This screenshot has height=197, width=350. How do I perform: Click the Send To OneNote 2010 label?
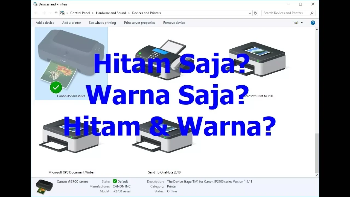(x=164, y=172)
